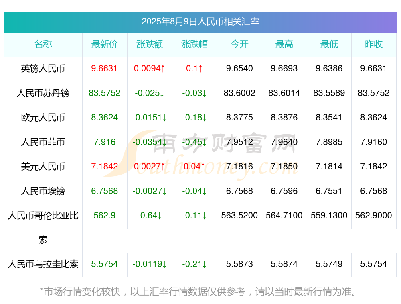This screenshot has width=401, height=304.
Task: Click opening value 7.9512
Action: tap(239, 142)
